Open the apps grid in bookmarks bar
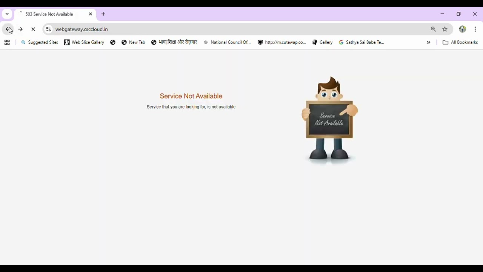 pos(7,42)
